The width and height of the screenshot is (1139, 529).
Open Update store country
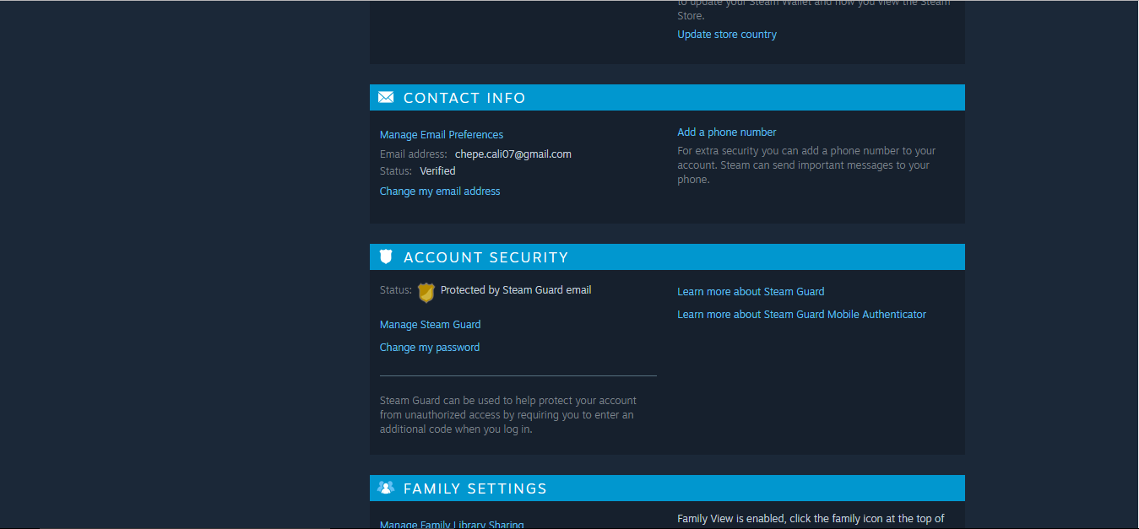(726, 34)
